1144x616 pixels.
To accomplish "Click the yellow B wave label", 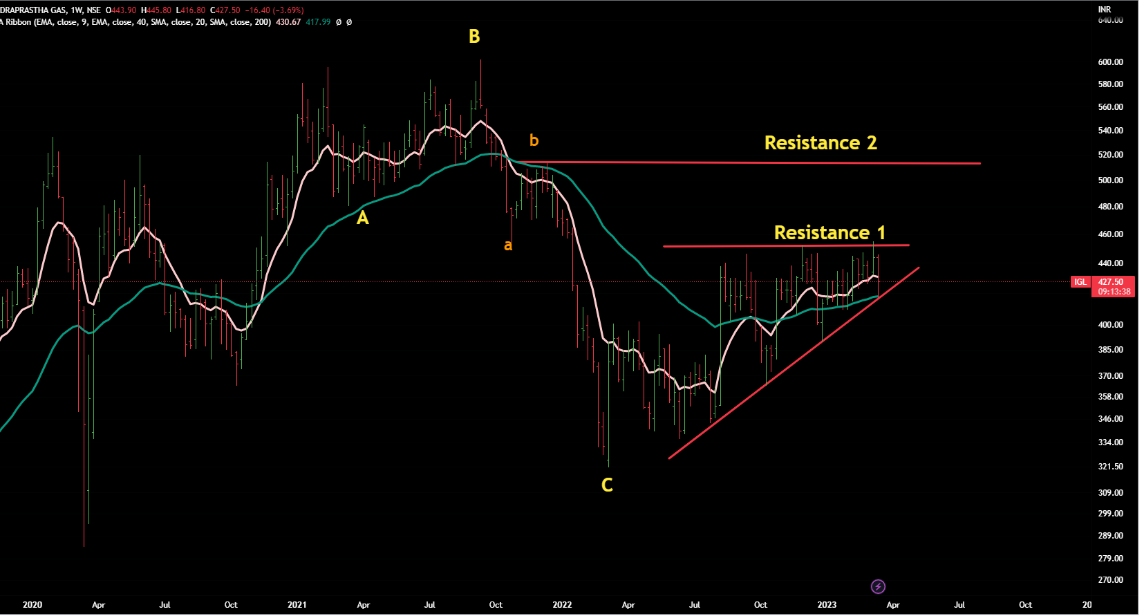I will point(474,37).
